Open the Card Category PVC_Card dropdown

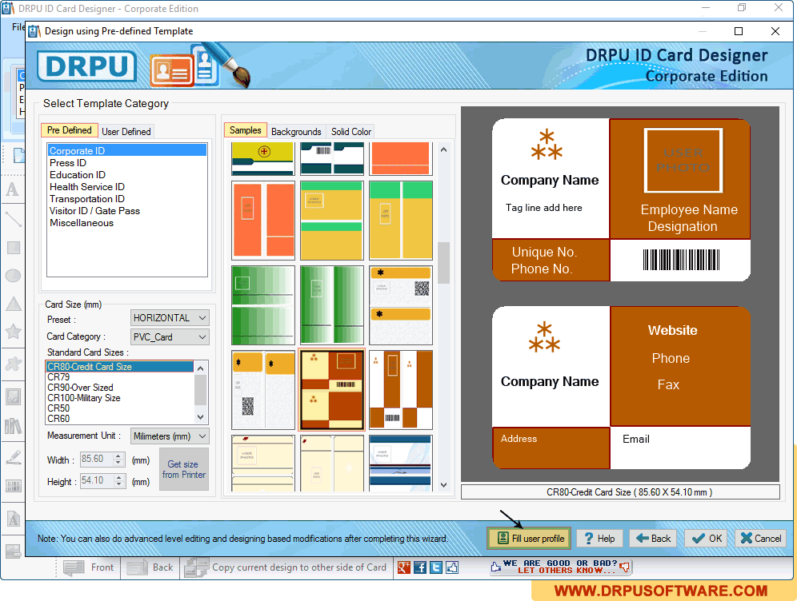(170, 337)
